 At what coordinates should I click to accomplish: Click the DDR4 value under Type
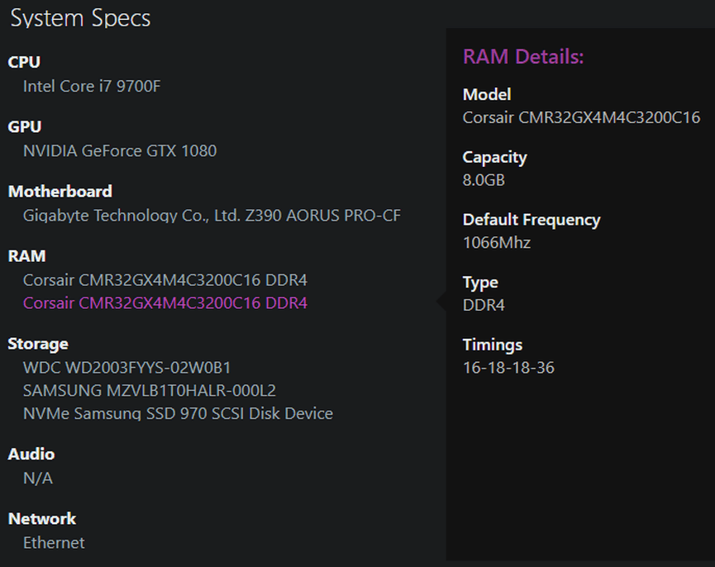484,305
